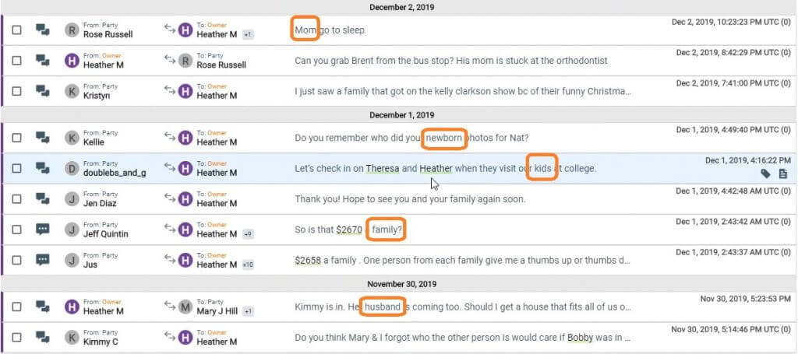Expand the +10 recipients badge on the Jus row

coord(249,265)
